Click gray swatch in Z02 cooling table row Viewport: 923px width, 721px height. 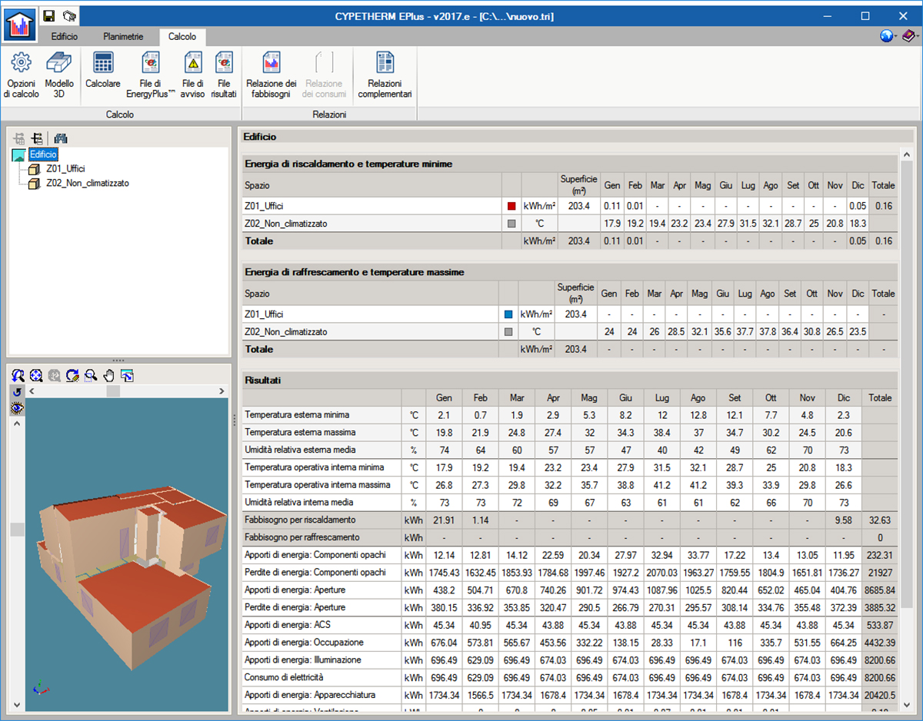508,332
